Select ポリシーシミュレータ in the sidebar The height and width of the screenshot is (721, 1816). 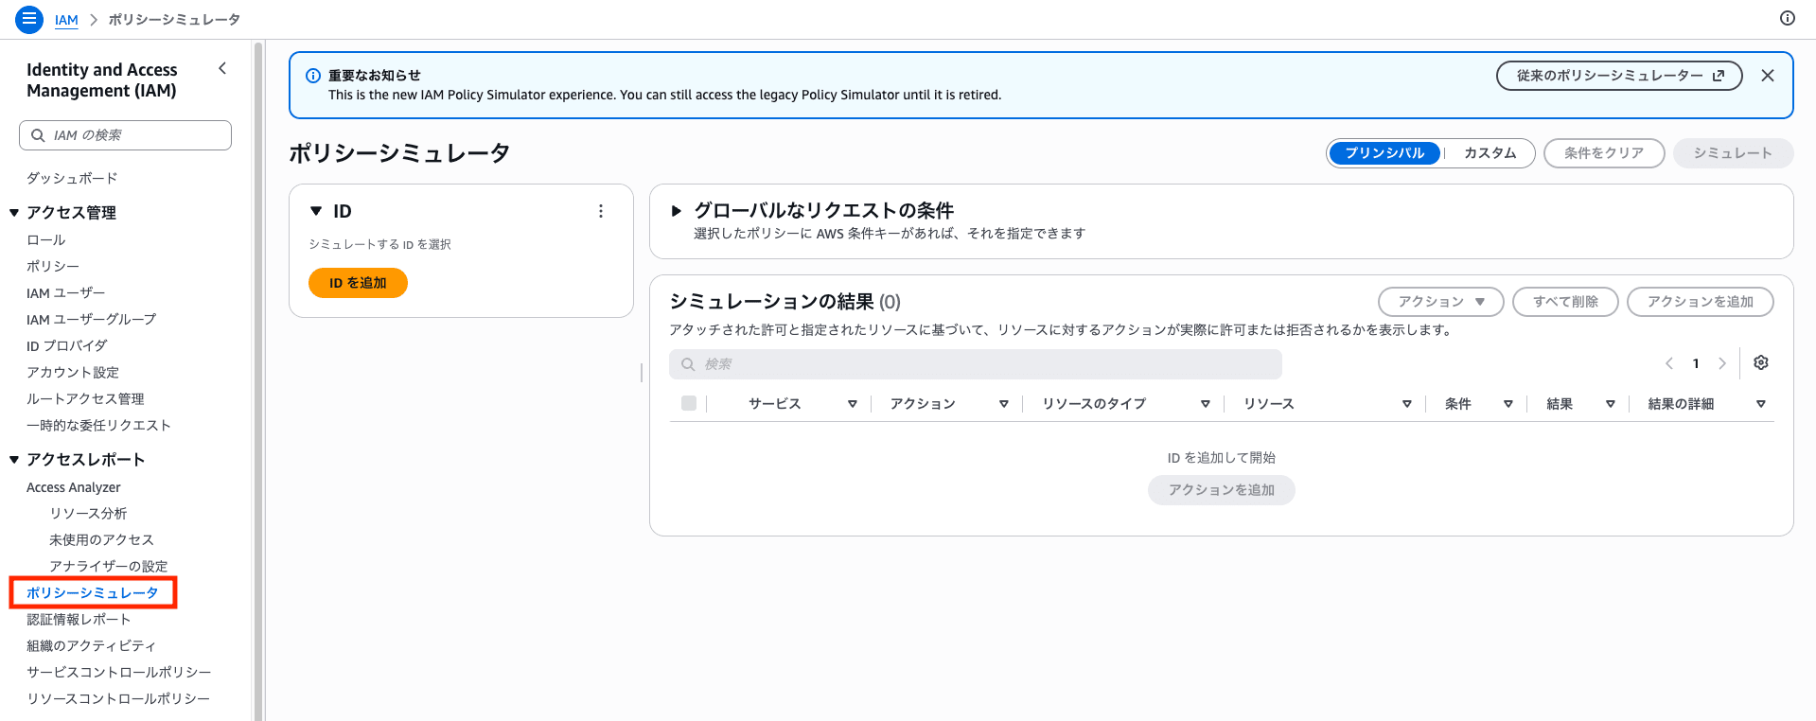[x=93, y=593]
